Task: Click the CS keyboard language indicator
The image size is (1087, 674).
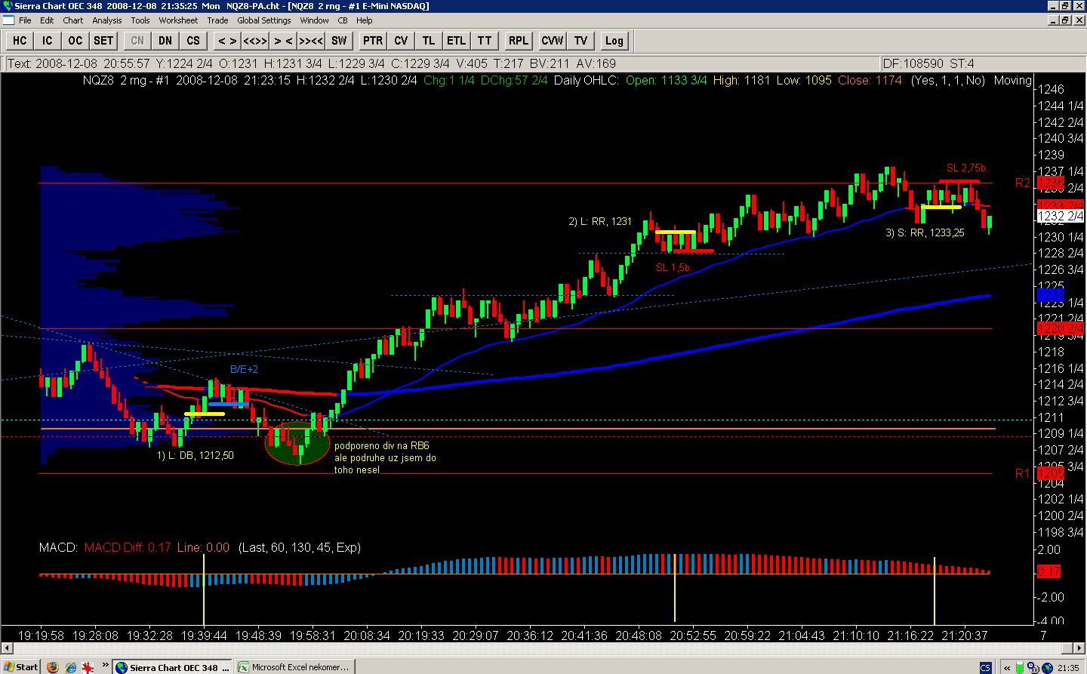Action: [985, 667]
